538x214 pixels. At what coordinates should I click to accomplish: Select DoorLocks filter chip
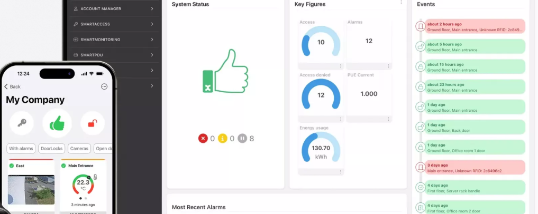[52, 148]
